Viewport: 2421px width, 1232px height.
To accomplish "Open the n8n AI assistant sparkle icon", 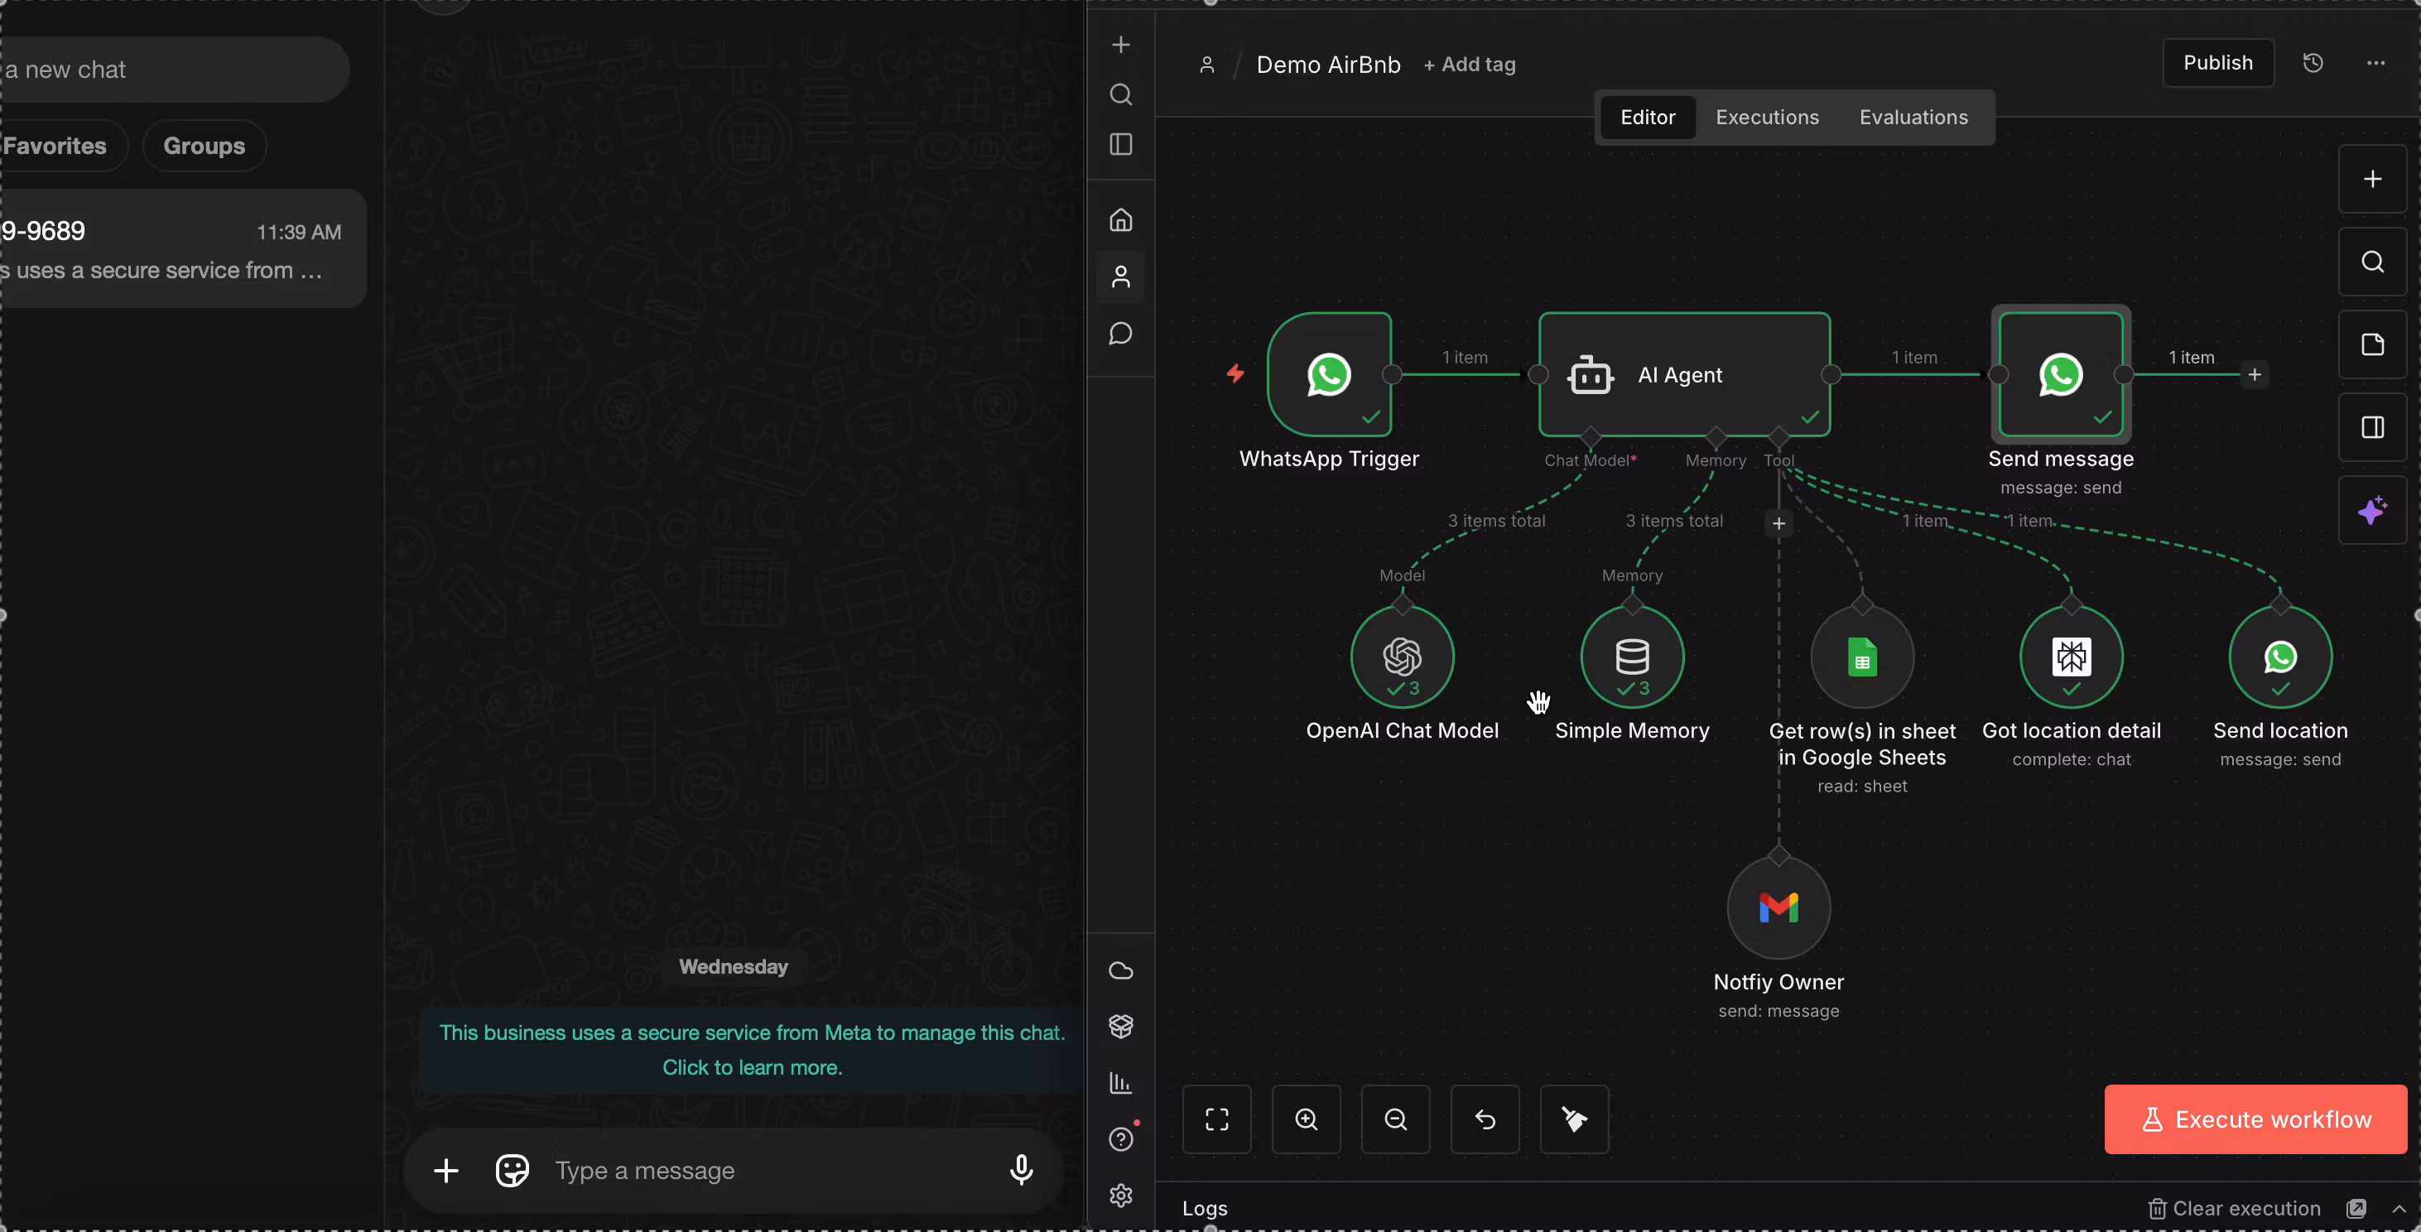I will coord(2372,510).
